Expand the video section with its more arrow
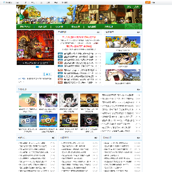Viewport: 172px width, 172px height. coord(139,89)
